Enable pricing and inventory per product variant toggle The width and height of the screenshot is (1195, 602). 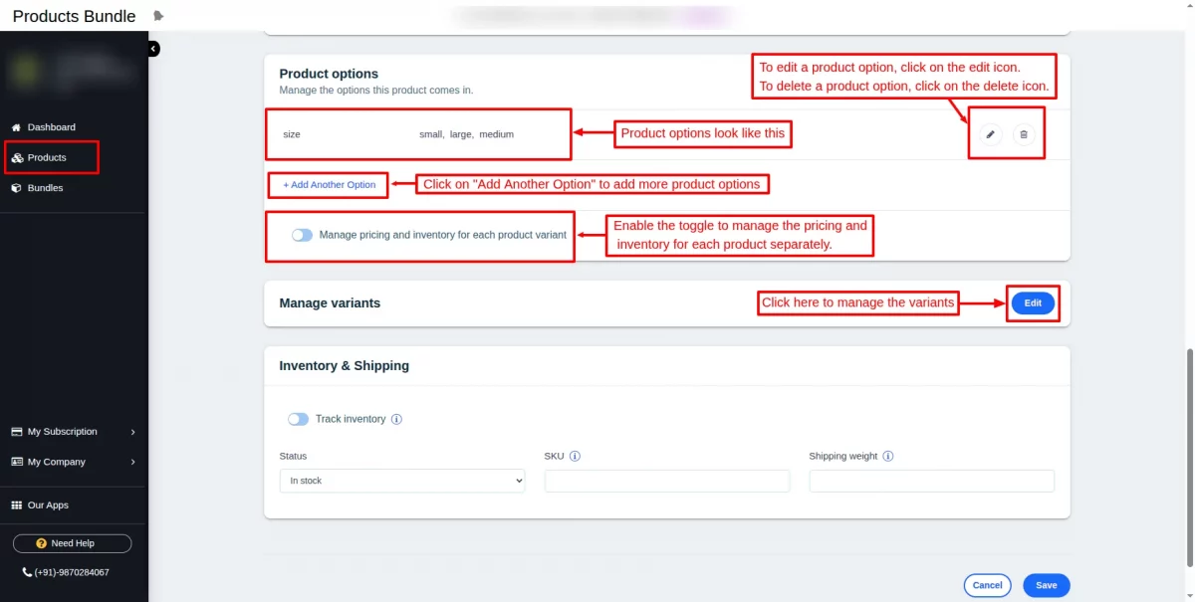301,235
